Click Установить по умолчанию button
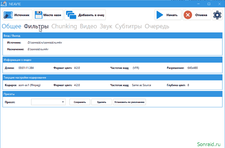The height and width of the screenshot is (148, 225). [x=129, y=102]
